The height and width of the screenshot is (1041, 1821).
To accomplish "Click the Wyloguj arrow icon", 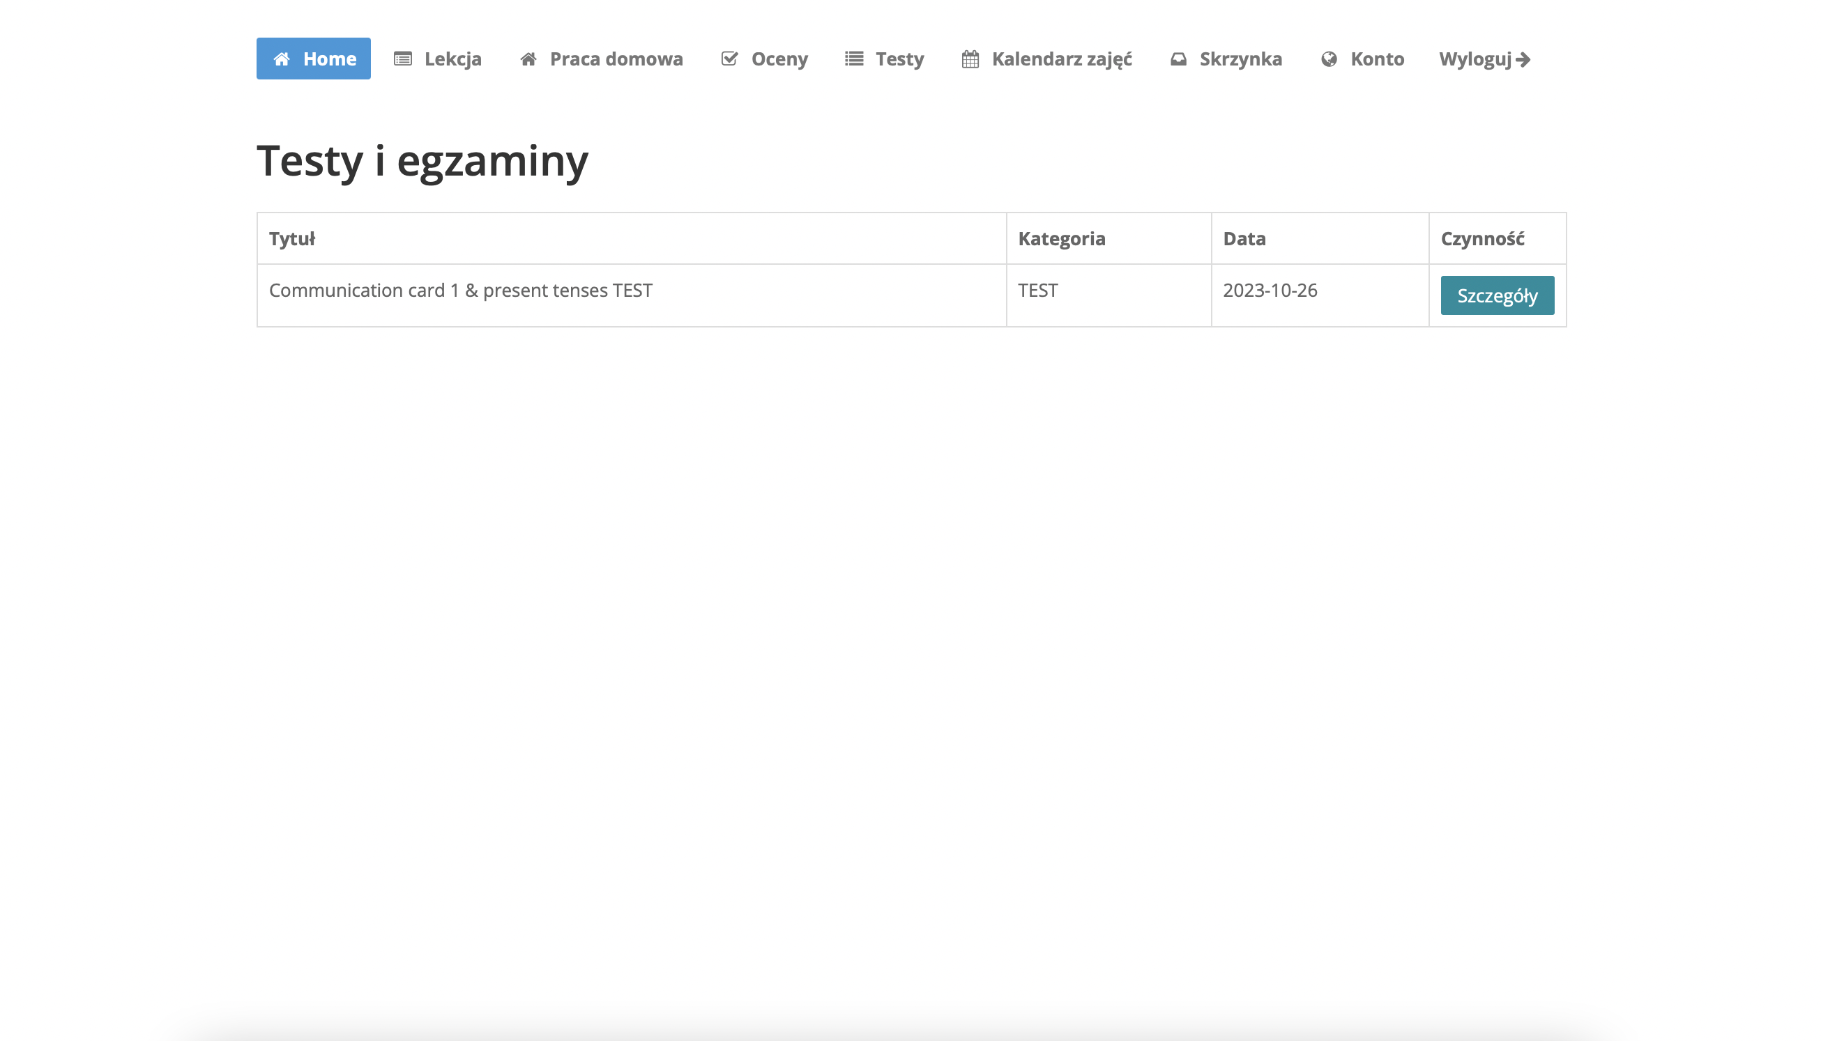I will tap(1523, 59).
